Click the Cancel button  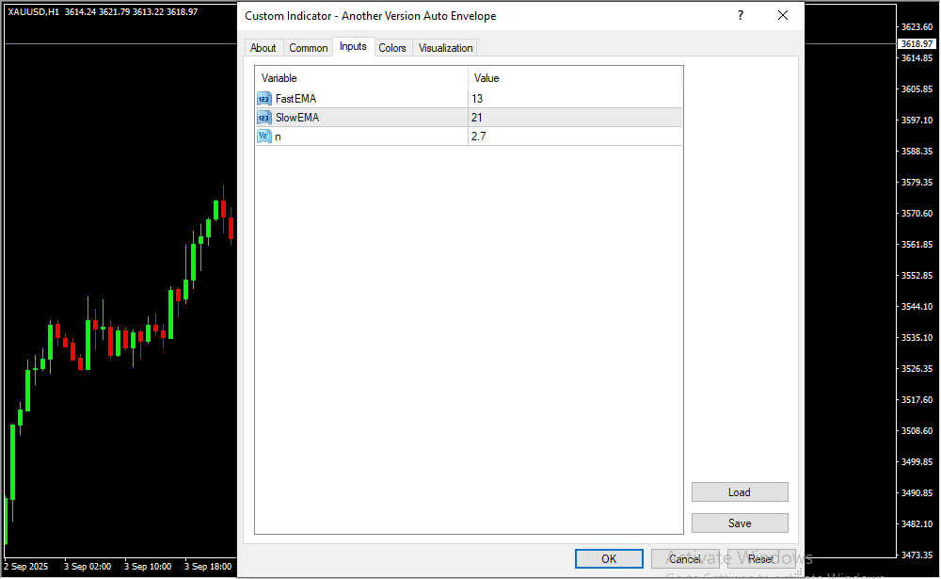[x=685, y=559]
